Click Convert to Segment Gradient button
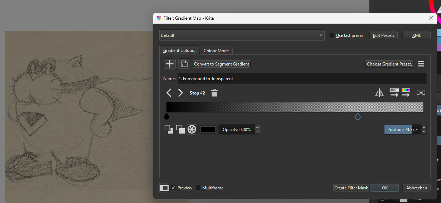Viewport: 441px width, 203px height. (222, 64)
